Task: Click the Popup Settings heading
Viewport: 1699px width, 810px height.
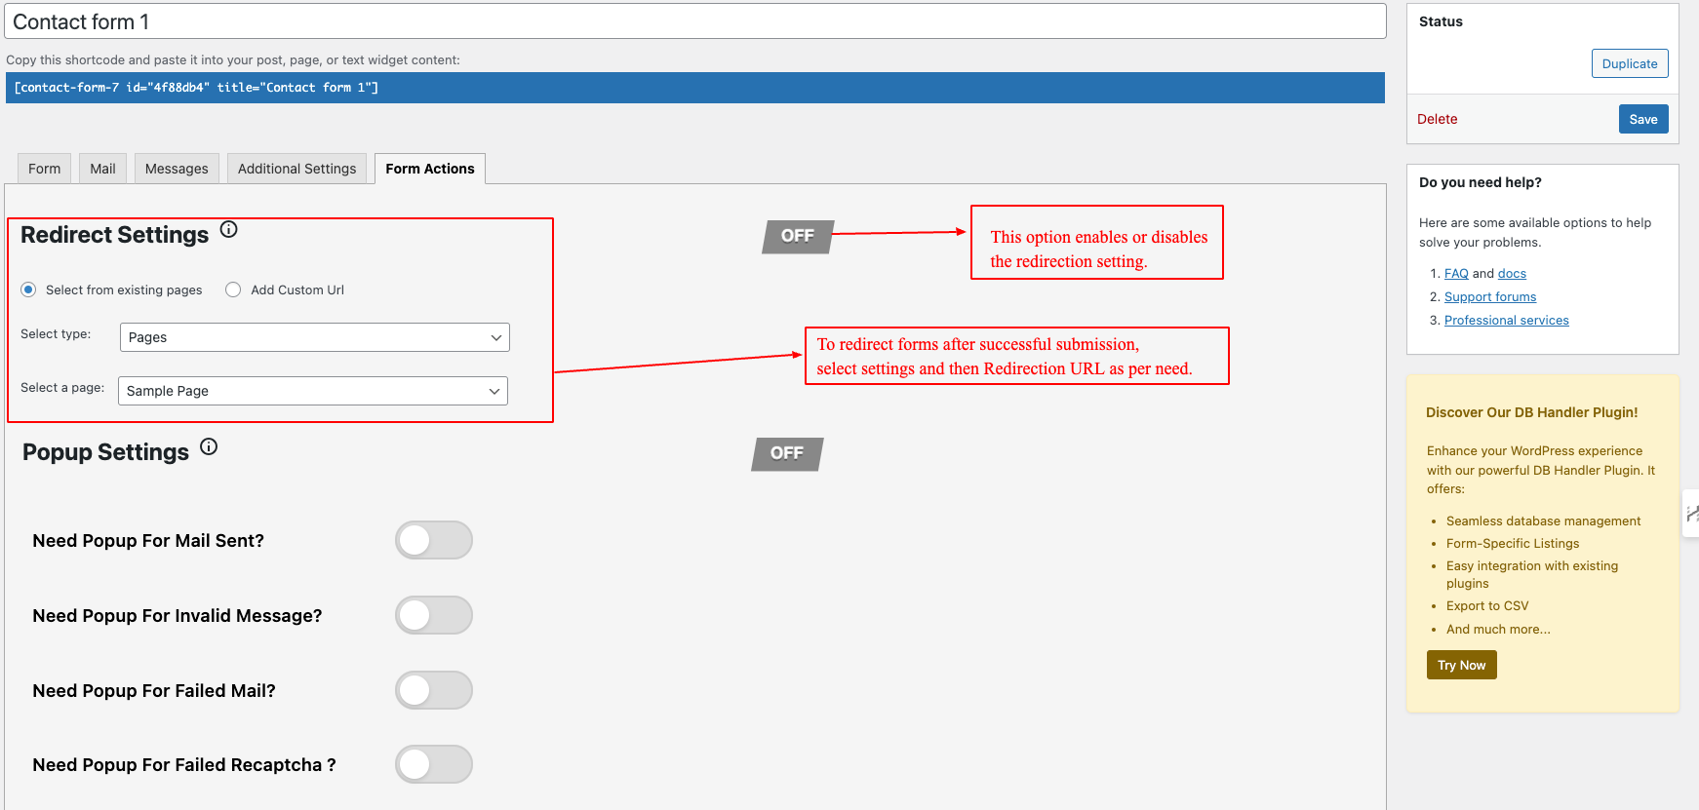Action: (105, 452)
